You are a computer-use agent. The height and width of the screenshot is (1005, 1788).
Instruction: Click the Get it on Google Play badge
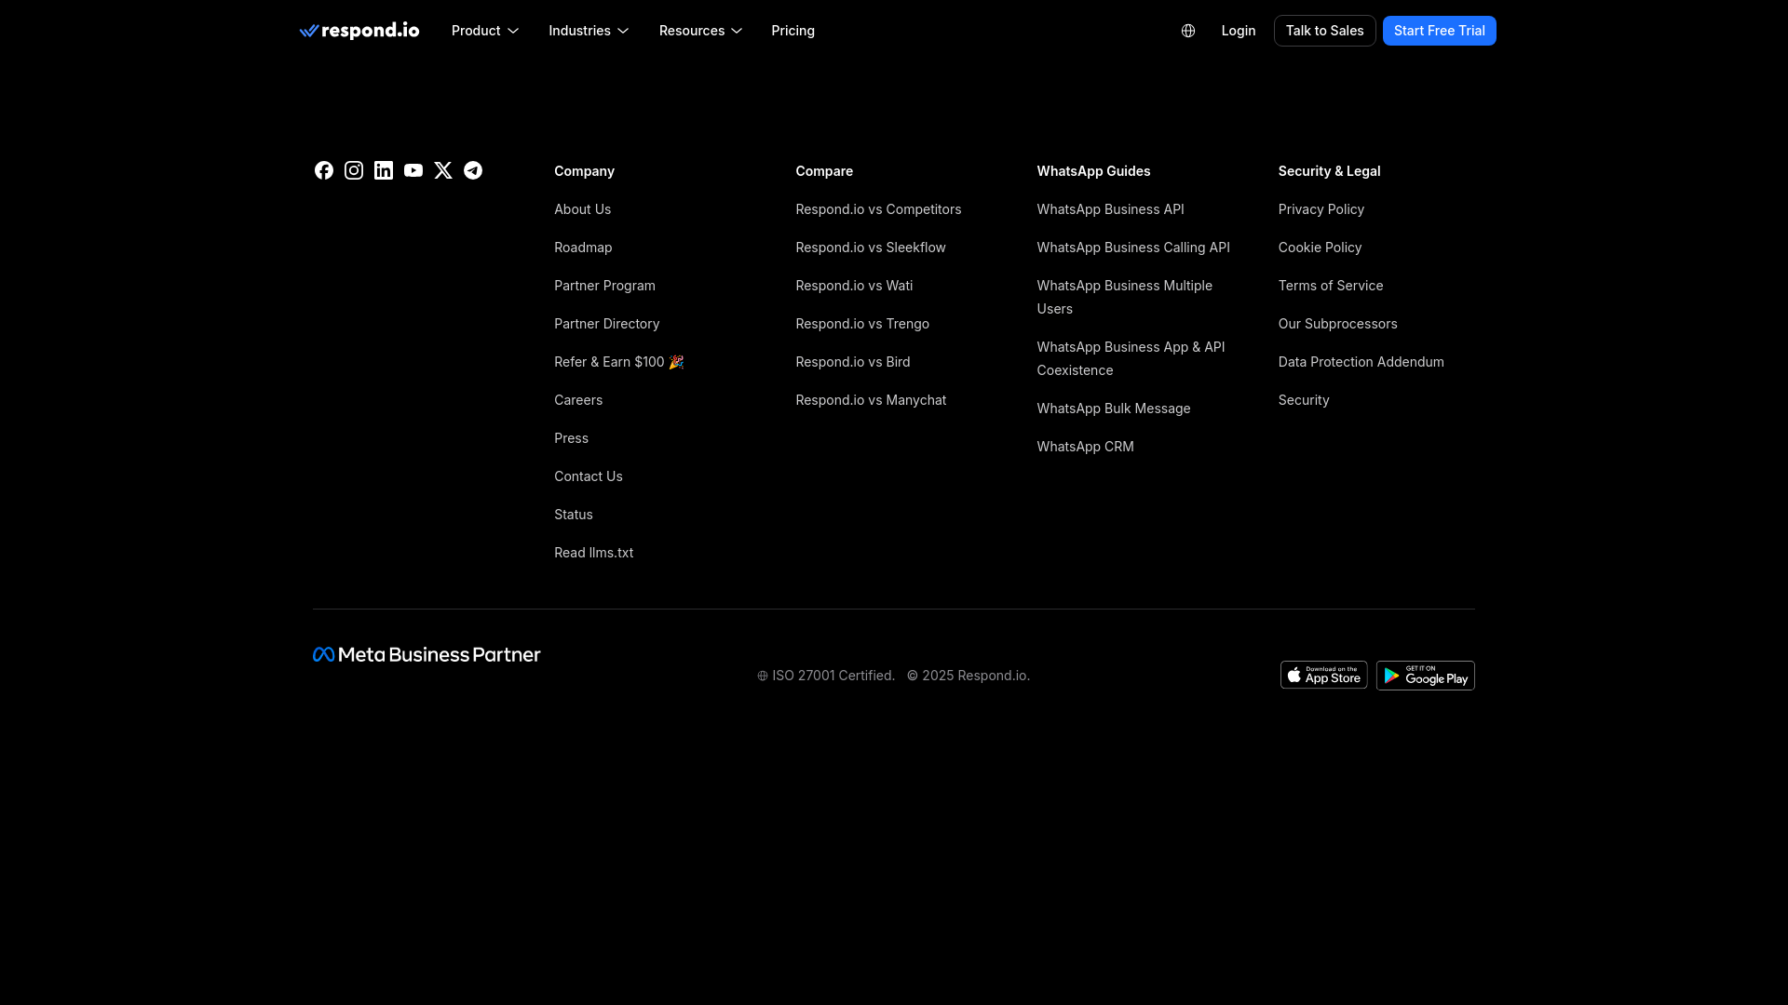point(1426,676)
